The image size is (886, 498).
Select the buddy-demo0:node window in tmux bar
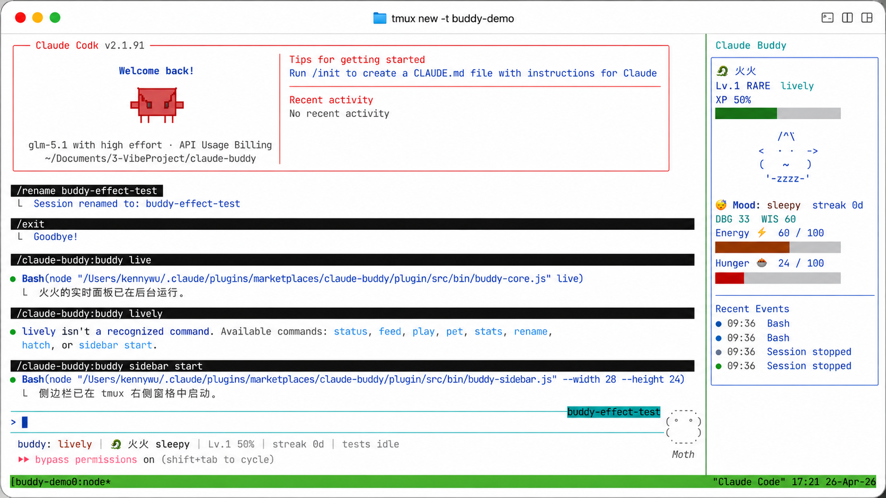[x=60, y=482]
